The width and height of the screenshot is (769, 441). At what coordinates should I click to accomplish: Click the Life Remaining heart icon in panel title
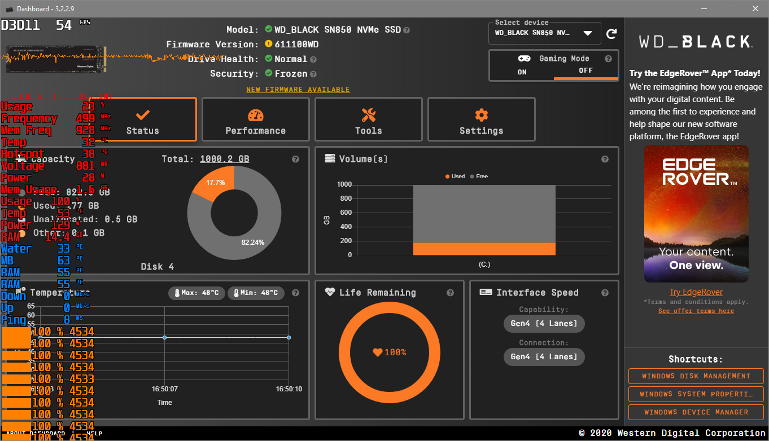coord(330,292)
